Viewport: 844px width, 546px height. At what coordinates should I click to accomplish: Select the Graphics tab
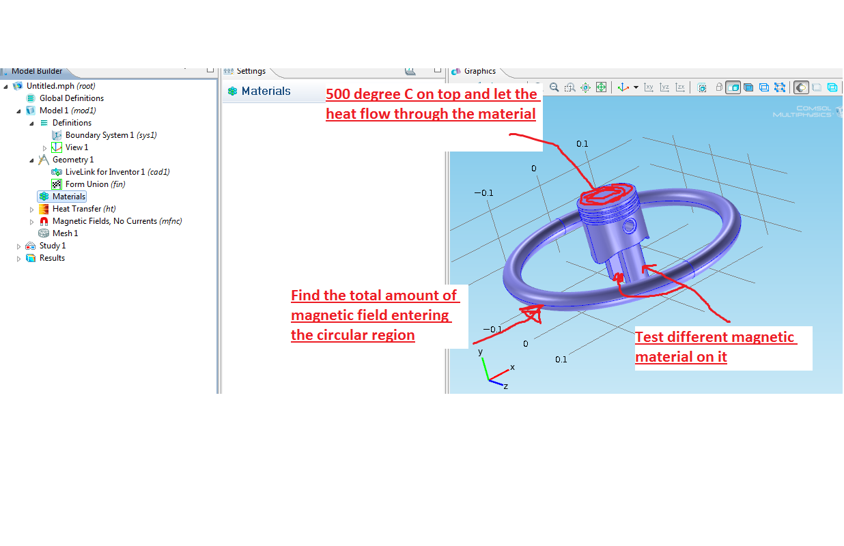coord(479,71)
